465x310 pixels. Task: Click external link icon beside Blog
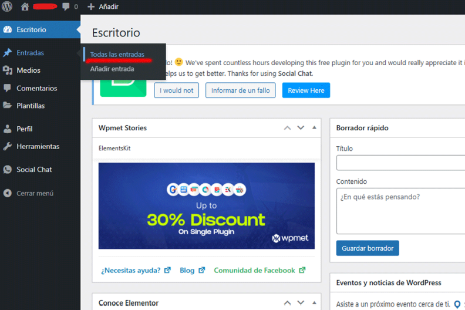[201, 270]
